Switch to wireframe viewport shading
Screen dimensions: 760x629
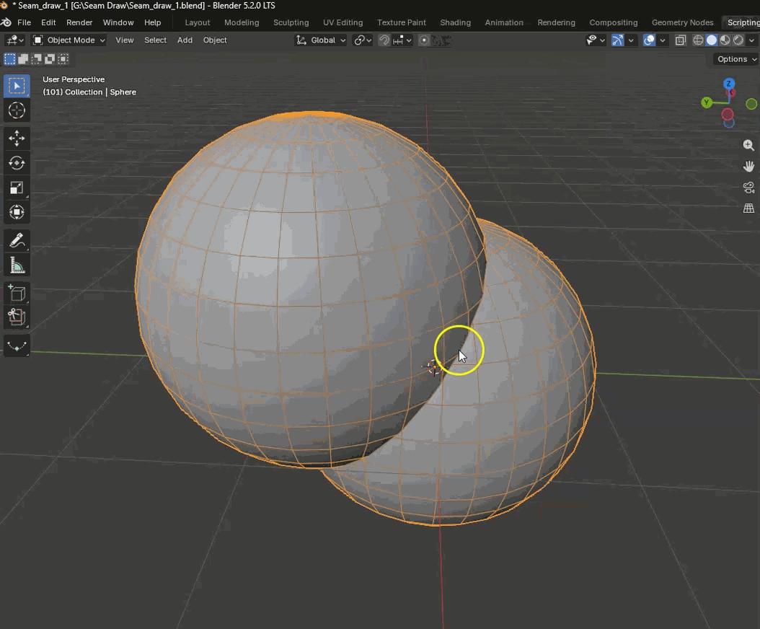pyautogui.click(x=698, y=40)
